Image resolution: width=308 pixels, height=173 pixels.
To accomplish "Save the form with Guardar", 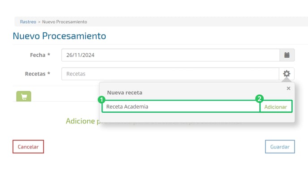I will point(280,147).
